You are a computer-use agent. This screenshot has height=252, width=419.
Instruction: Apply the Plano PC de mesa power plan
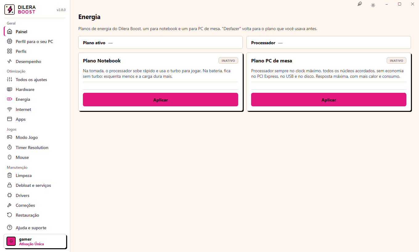(x=329, y=100)
